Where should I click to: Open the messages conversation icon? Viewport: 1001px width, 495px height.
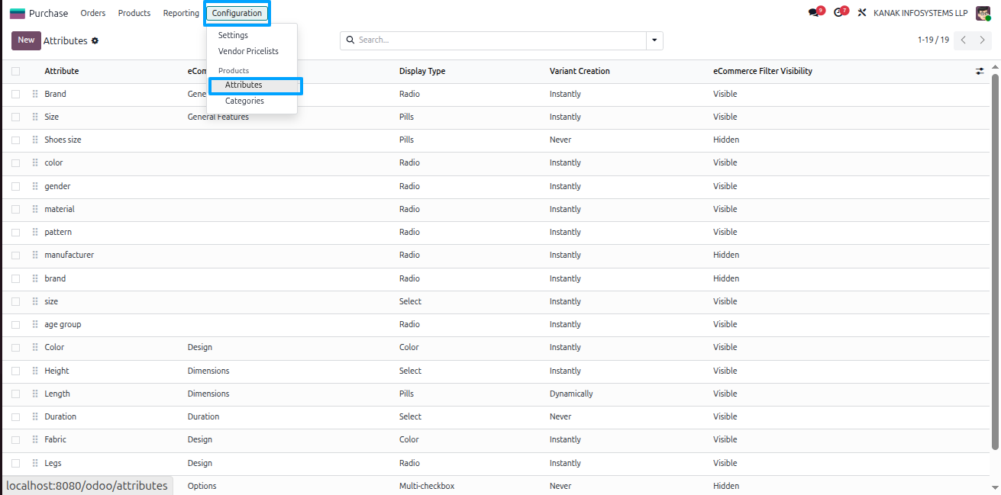814,13
